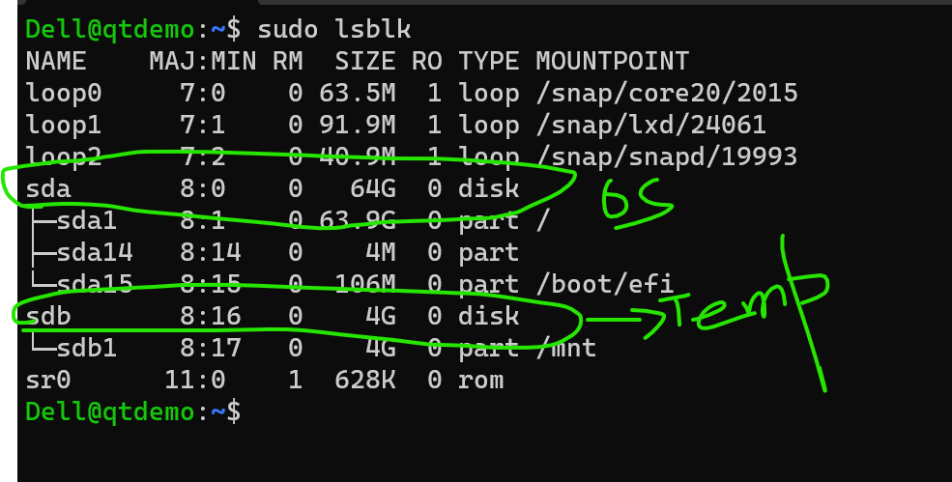The image size is (952, 482).
Task: Click the 63.5M size value
Action: 358,93
